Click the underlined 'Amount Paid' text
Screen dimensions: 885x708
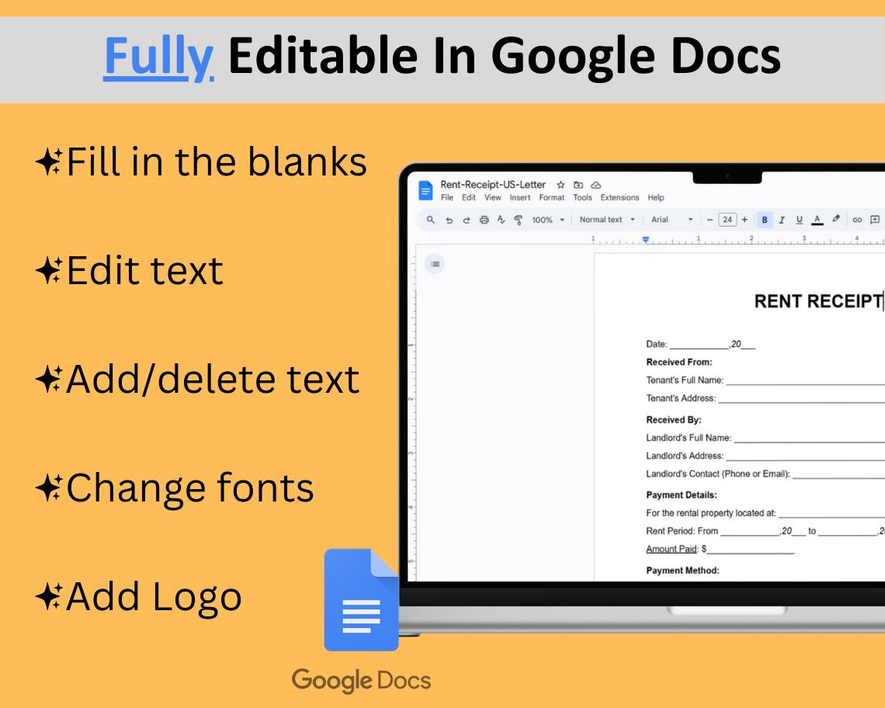tap(671, 549)
